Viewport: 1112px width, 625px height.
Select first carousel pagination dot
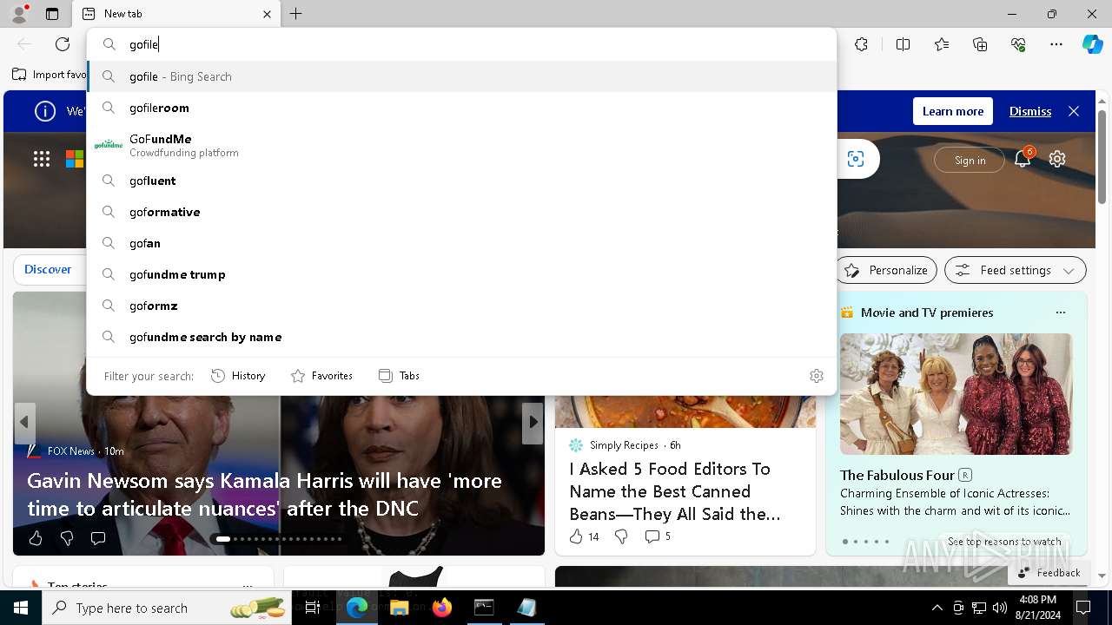(x=223, y=539)
